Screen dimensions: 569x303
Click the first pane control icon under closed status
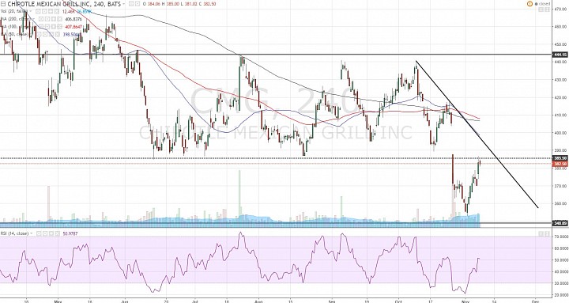541,9
